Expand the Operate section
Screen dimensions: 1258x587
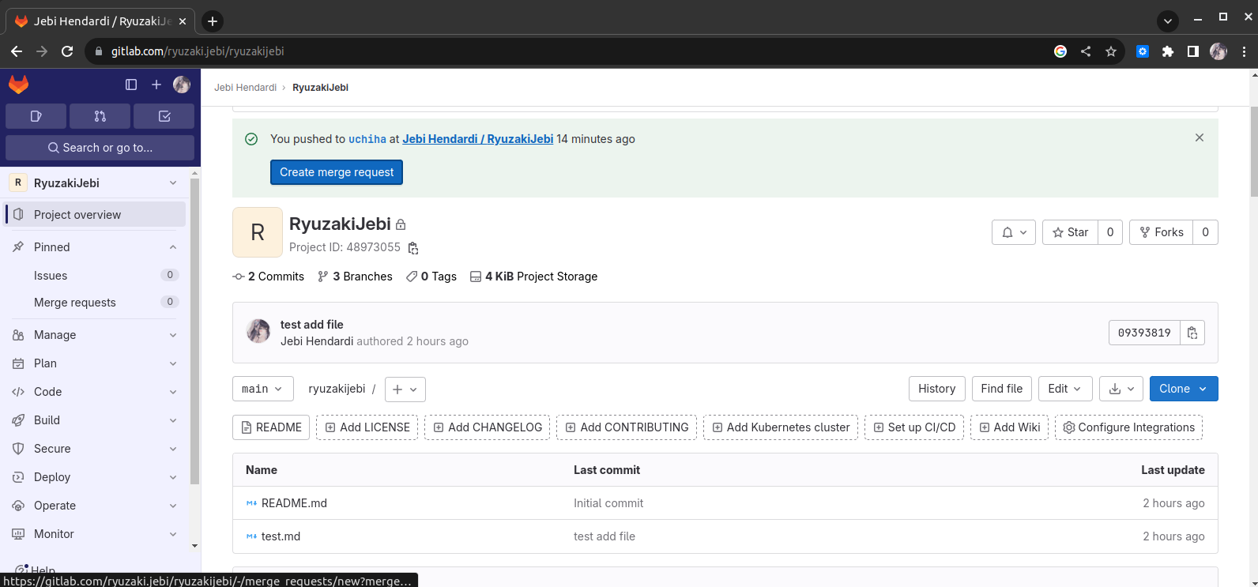click(95, 506)
